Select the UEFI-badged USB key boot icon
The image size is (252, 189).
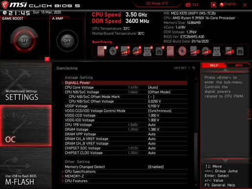pos(148,51)
